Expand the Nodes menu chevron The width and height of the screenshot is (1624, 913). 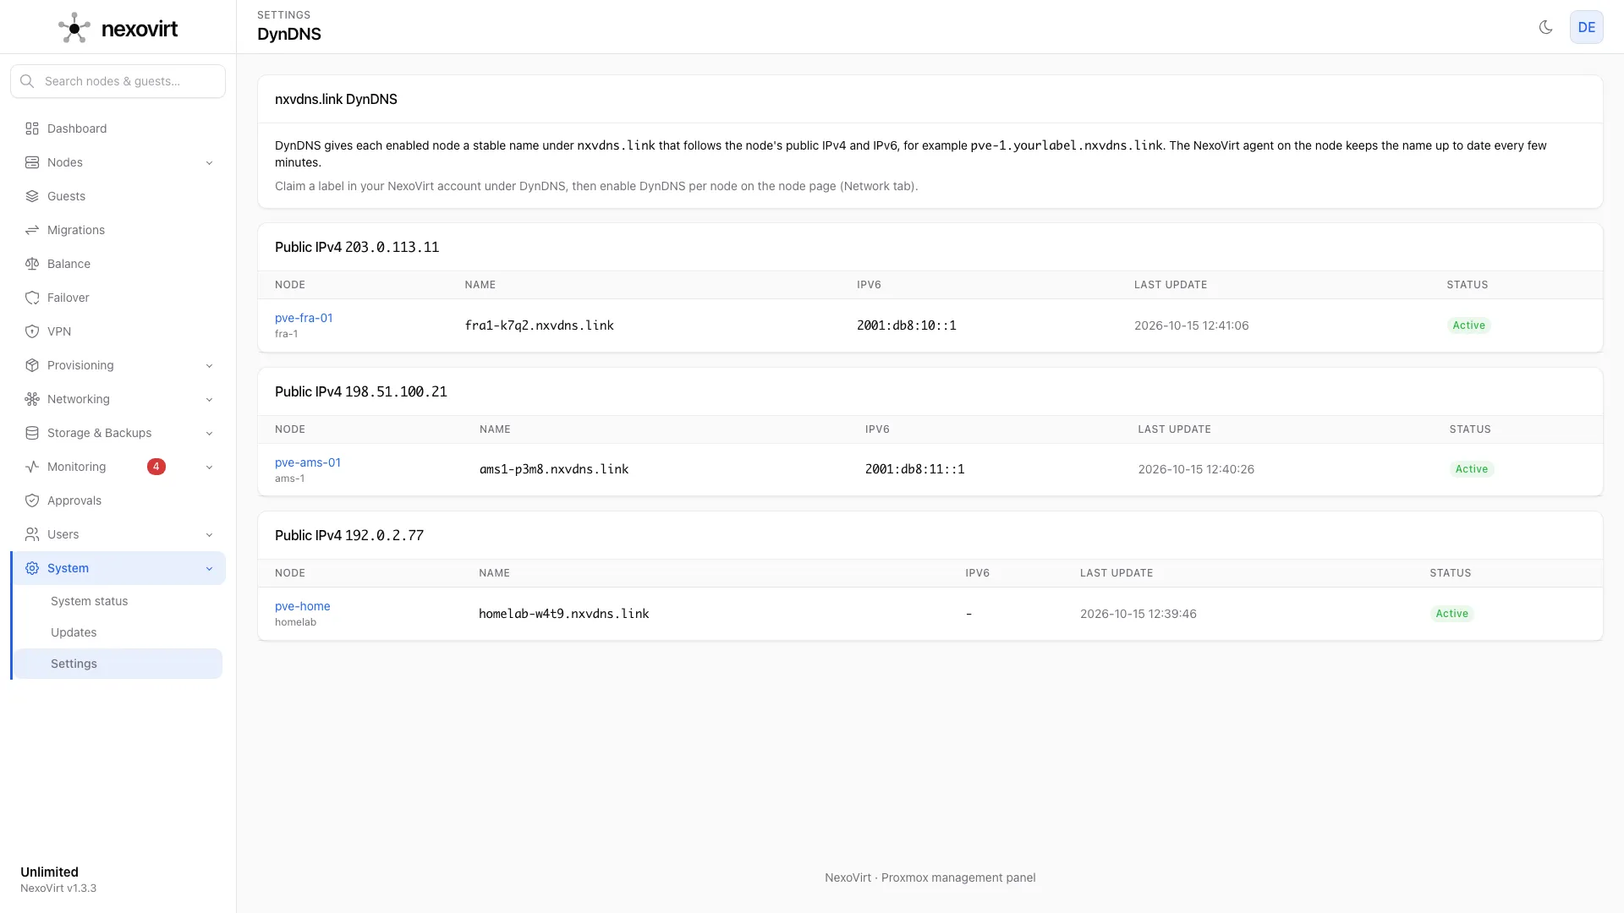pos(209,163)
